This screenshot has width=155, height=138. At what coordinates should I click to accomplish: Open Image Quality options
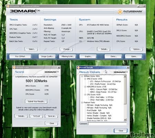(47, 56)
